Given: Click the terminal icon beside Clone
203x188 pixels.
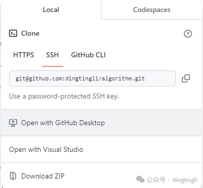Looking at the screenshot, I should (13, 33).
